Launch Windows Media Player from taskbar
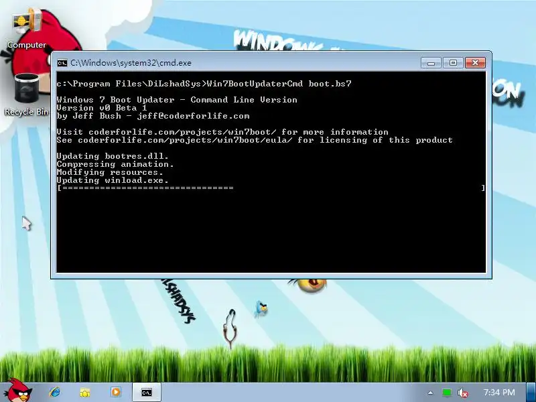 click(x=115, y=392)
